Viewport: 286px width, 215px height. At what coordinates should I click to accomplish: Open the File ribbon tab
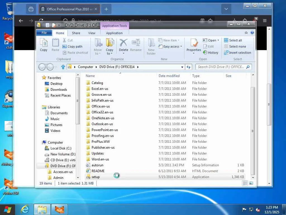tap(44, 33)
